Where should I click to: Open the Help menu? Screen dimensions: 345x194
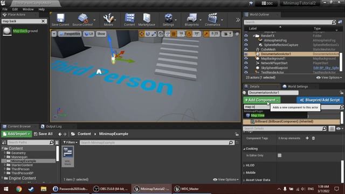[42, 9]
